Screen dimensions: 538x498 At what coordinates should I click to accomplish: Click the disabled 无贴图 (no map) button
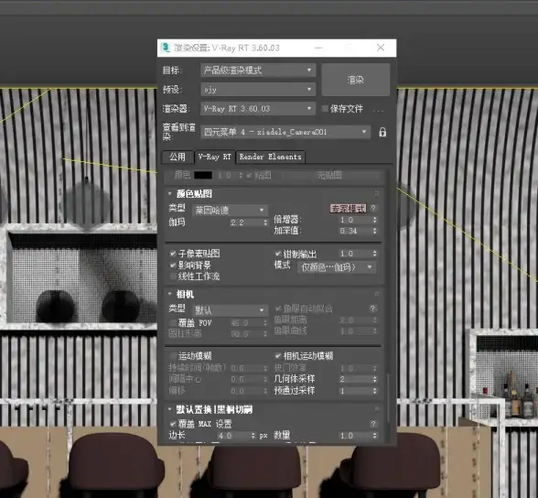[329, 176]
